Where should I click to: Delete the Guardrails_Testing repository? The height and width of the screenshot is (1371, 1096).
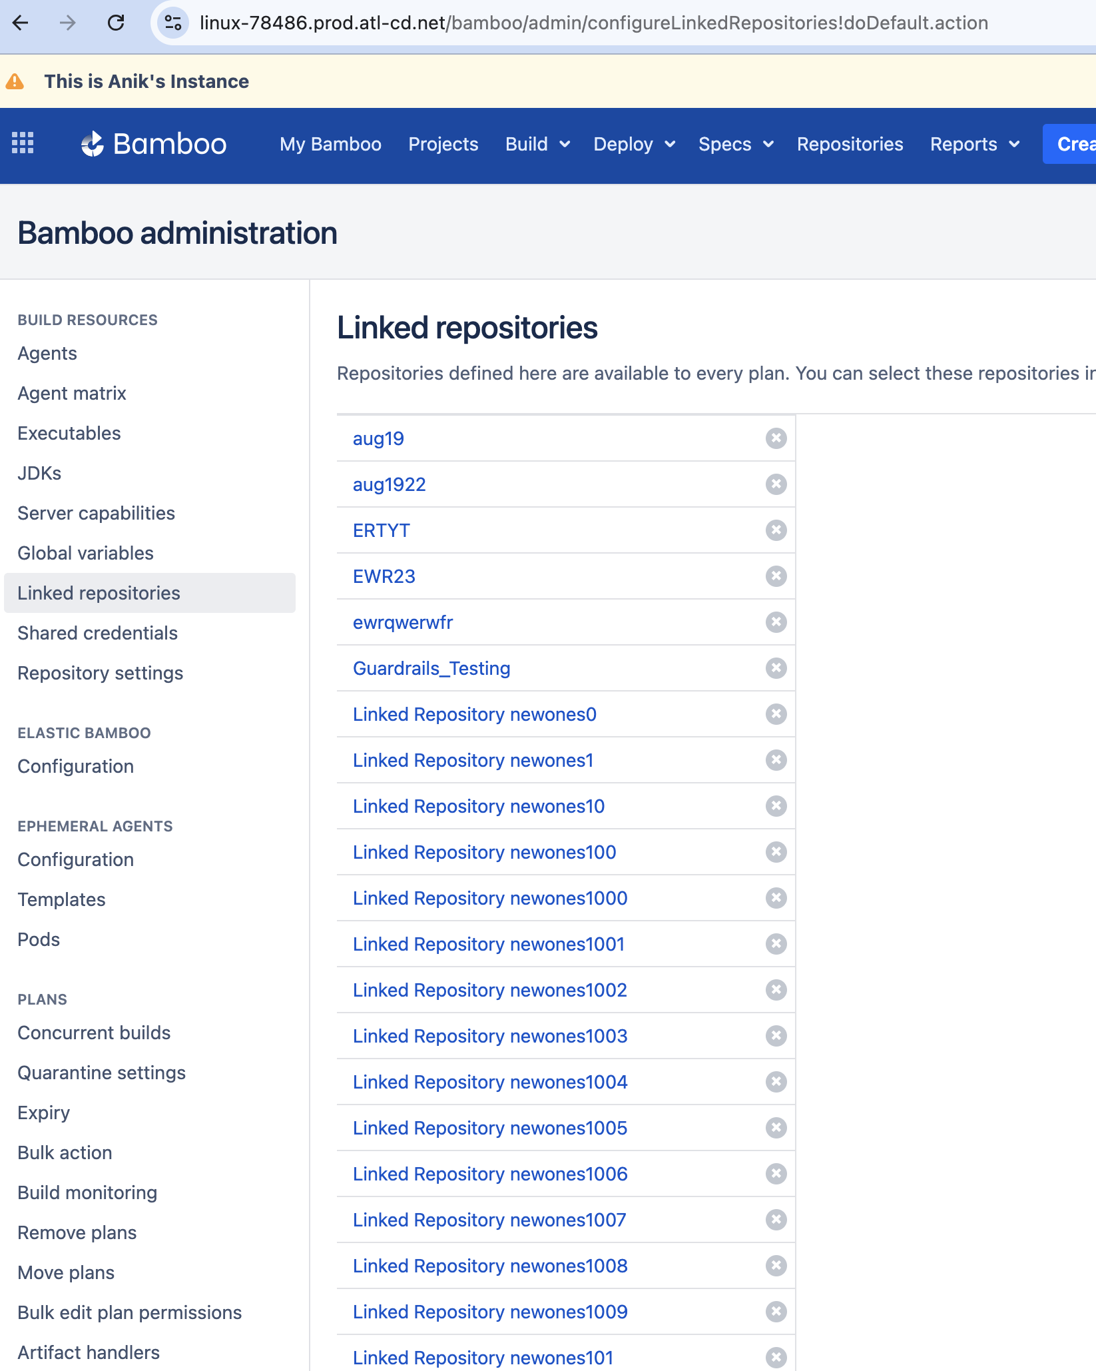(776, 668)
